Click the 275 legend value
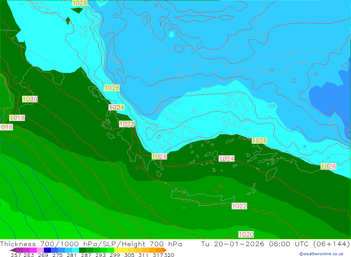 pos(57,255)
